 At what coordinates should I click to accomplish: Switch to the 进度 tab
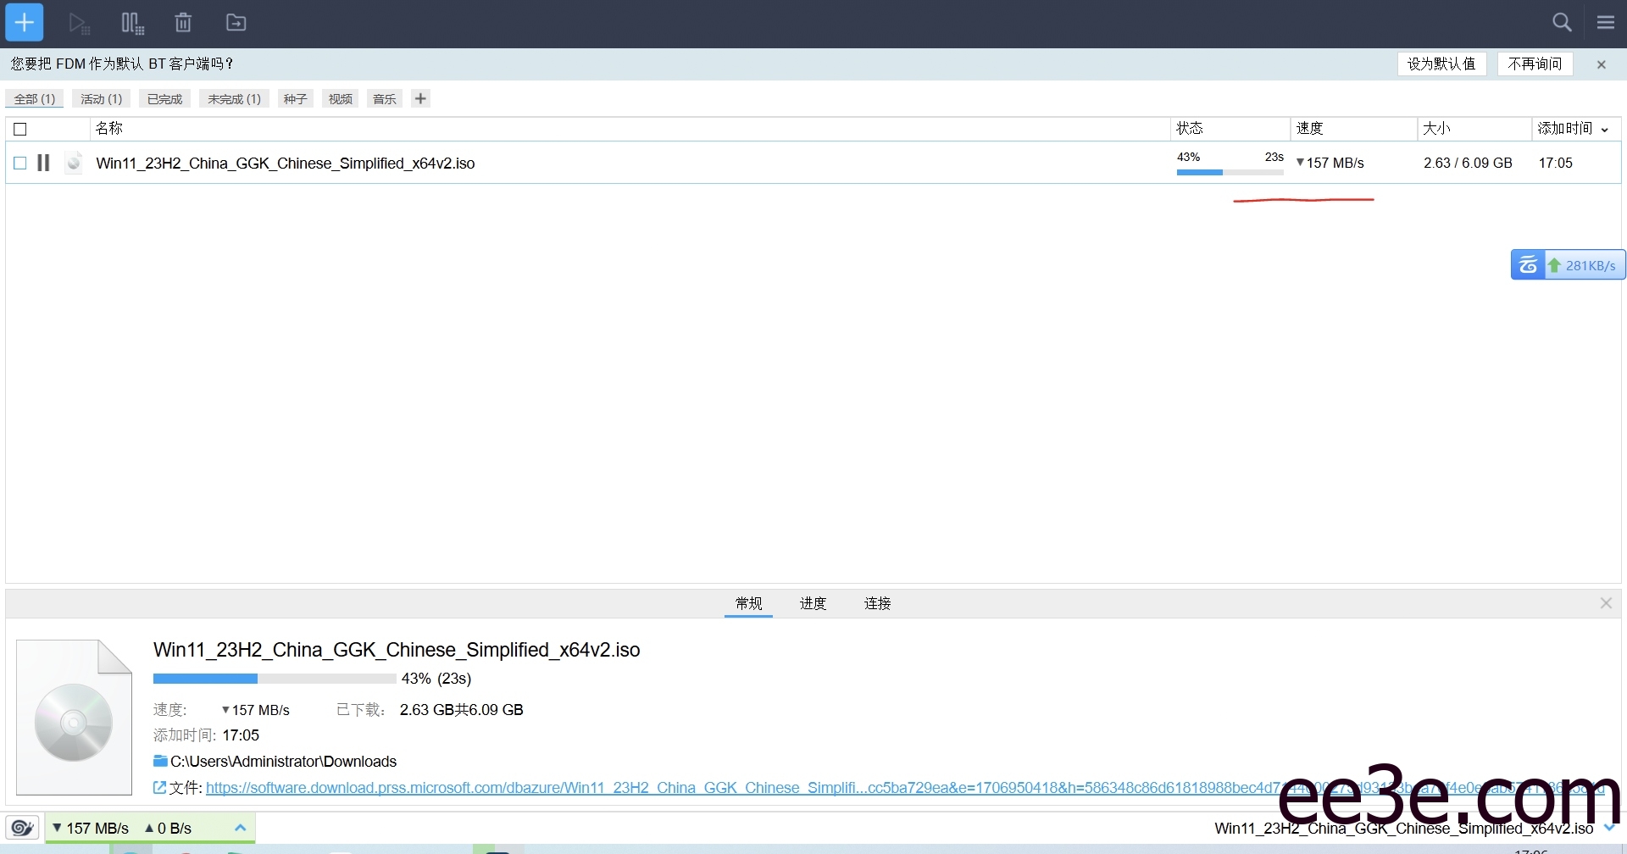coord(813,603)
